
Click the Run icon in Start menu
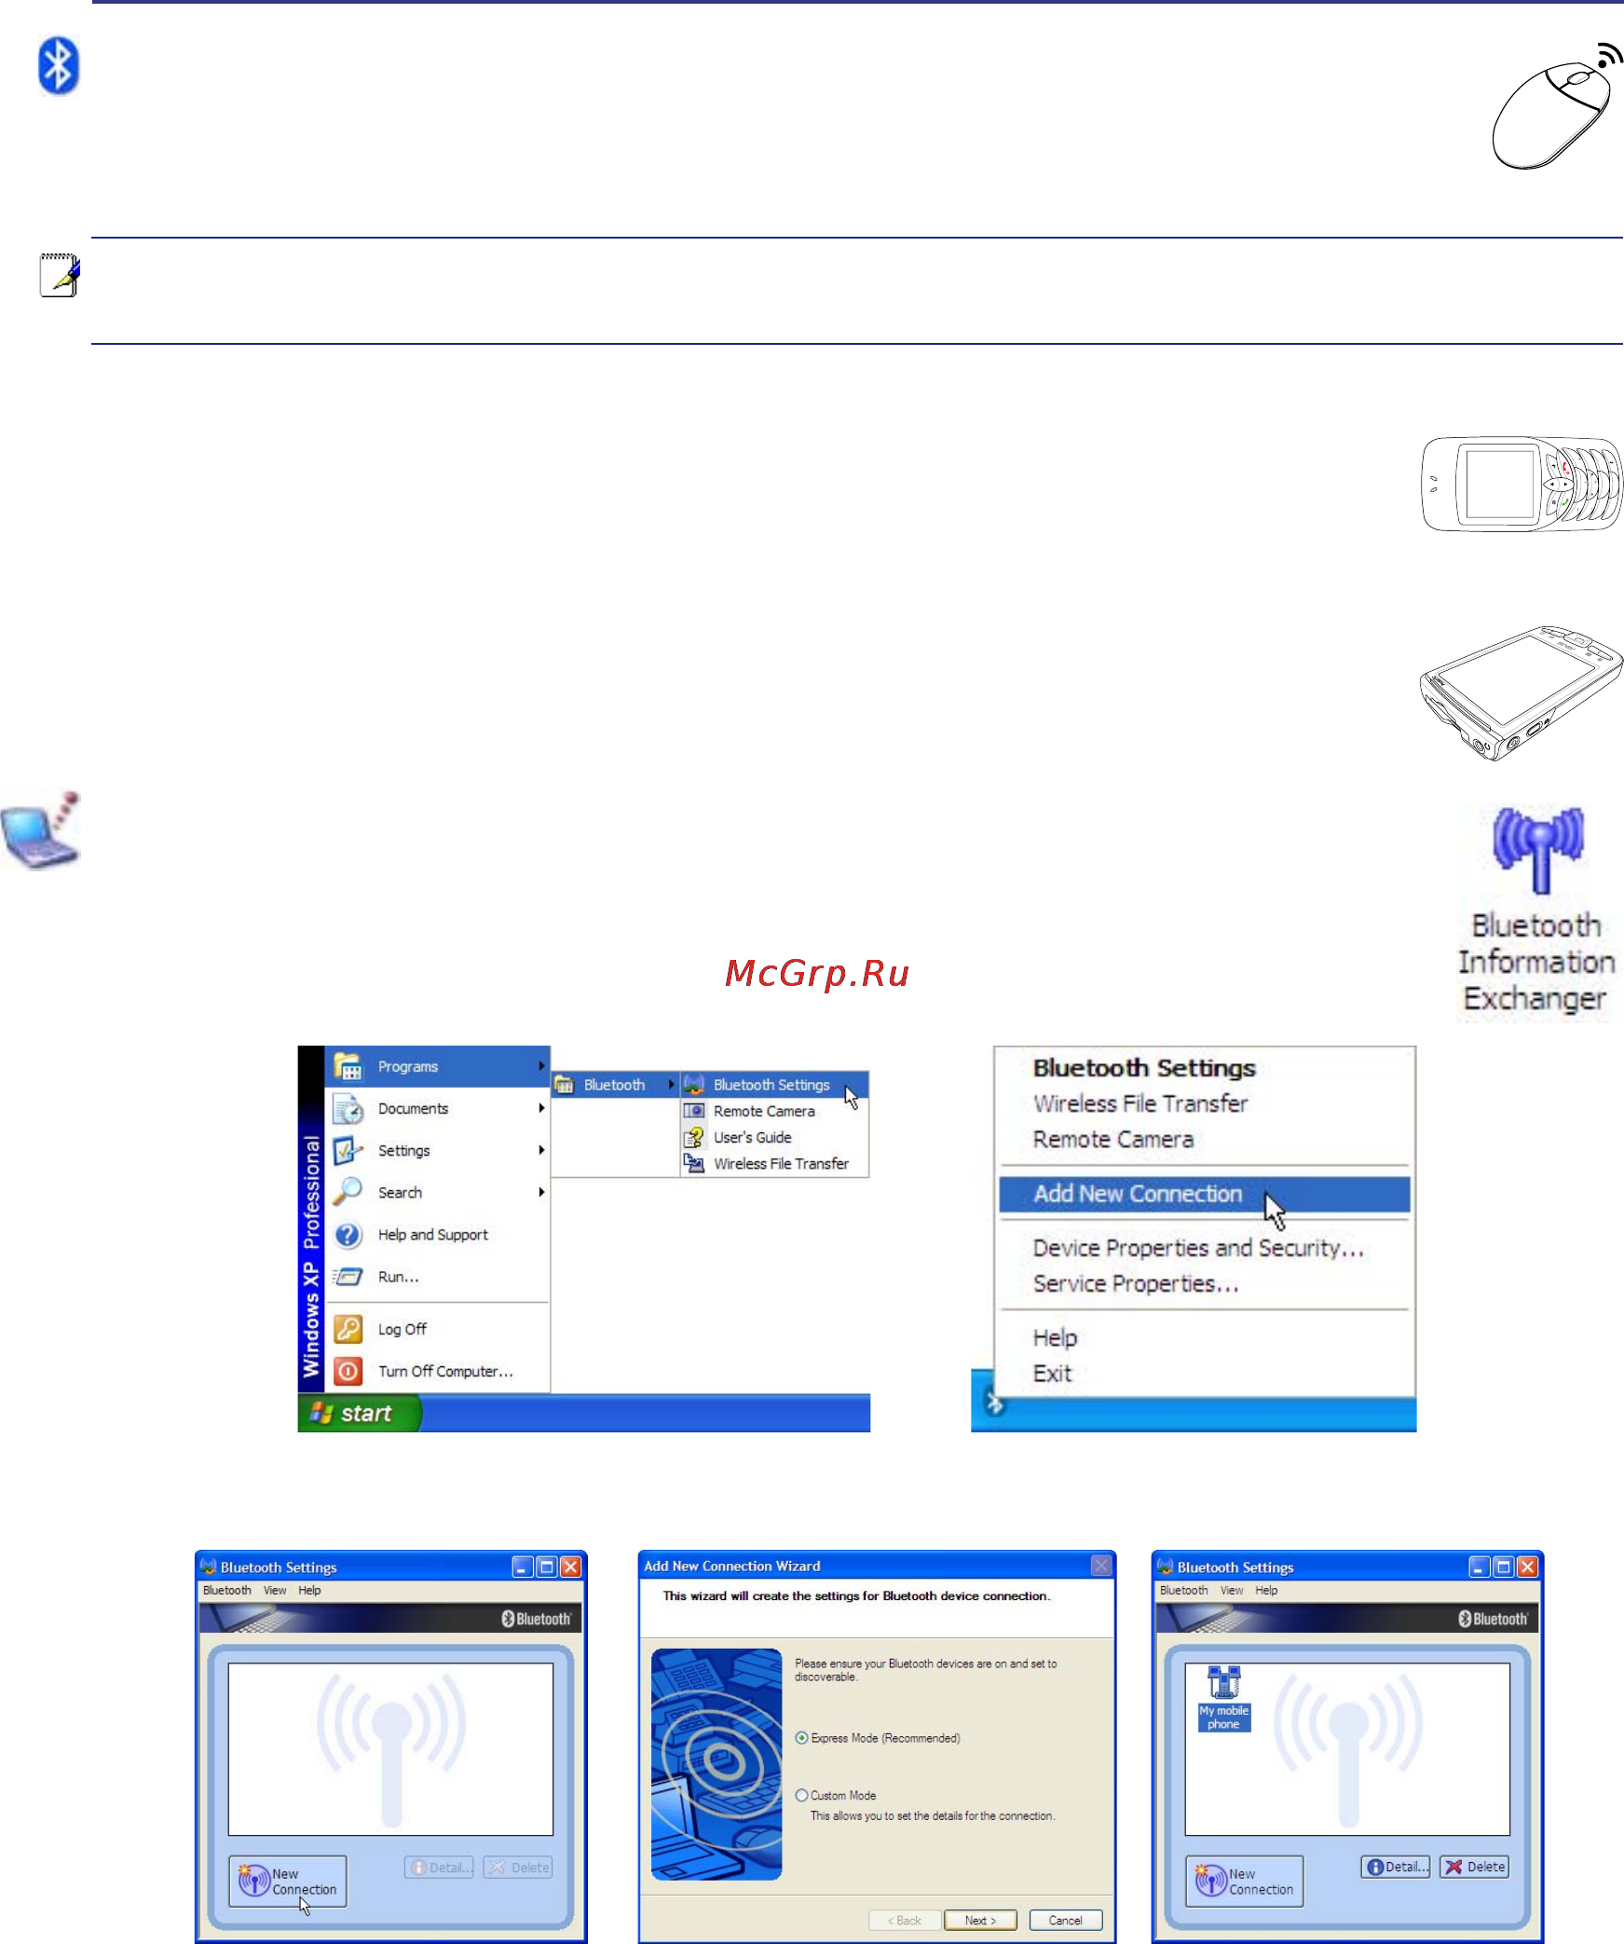[x=348, y=1276]
